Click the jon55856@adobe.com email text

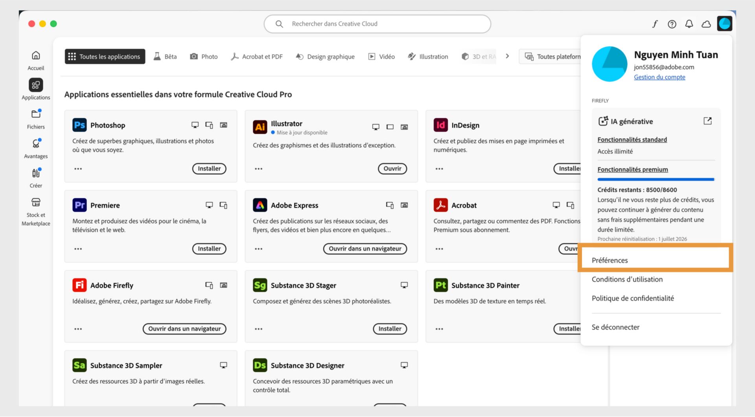point(664,67)
